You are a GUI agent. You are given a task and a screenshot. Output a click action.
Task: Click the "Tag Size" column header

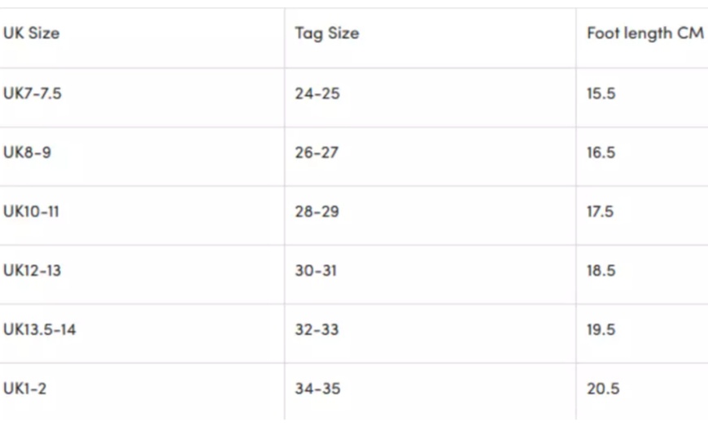[x=326, y=34]
